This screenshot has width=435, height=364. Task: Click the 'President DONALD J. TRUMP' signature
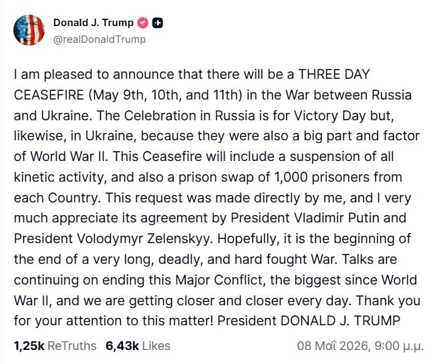(x=309, y=321)
